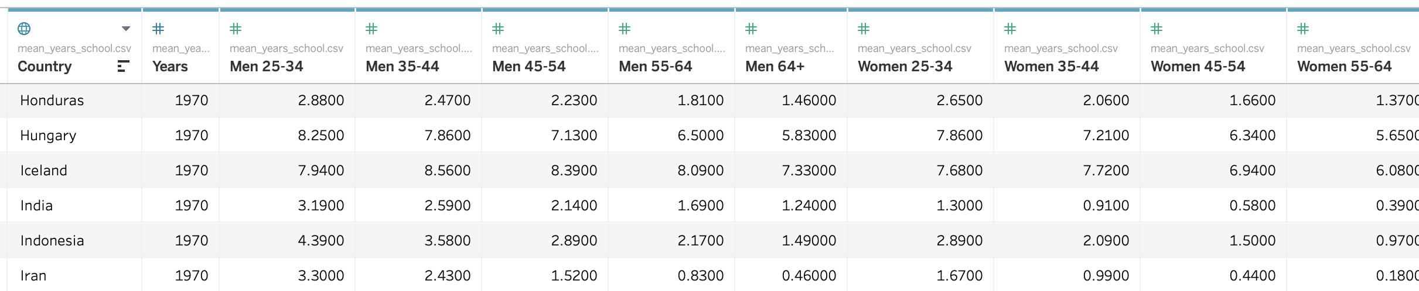Image resolution: width=1419 pixels, height=291 pixels.
Task: Select the Honduras Men 25-34 value 2.8800
Action: tap(321, 101)
